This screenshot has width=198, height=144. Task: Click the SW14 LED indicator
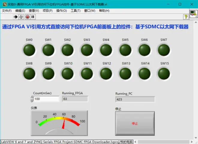click(x=145, y=73)
